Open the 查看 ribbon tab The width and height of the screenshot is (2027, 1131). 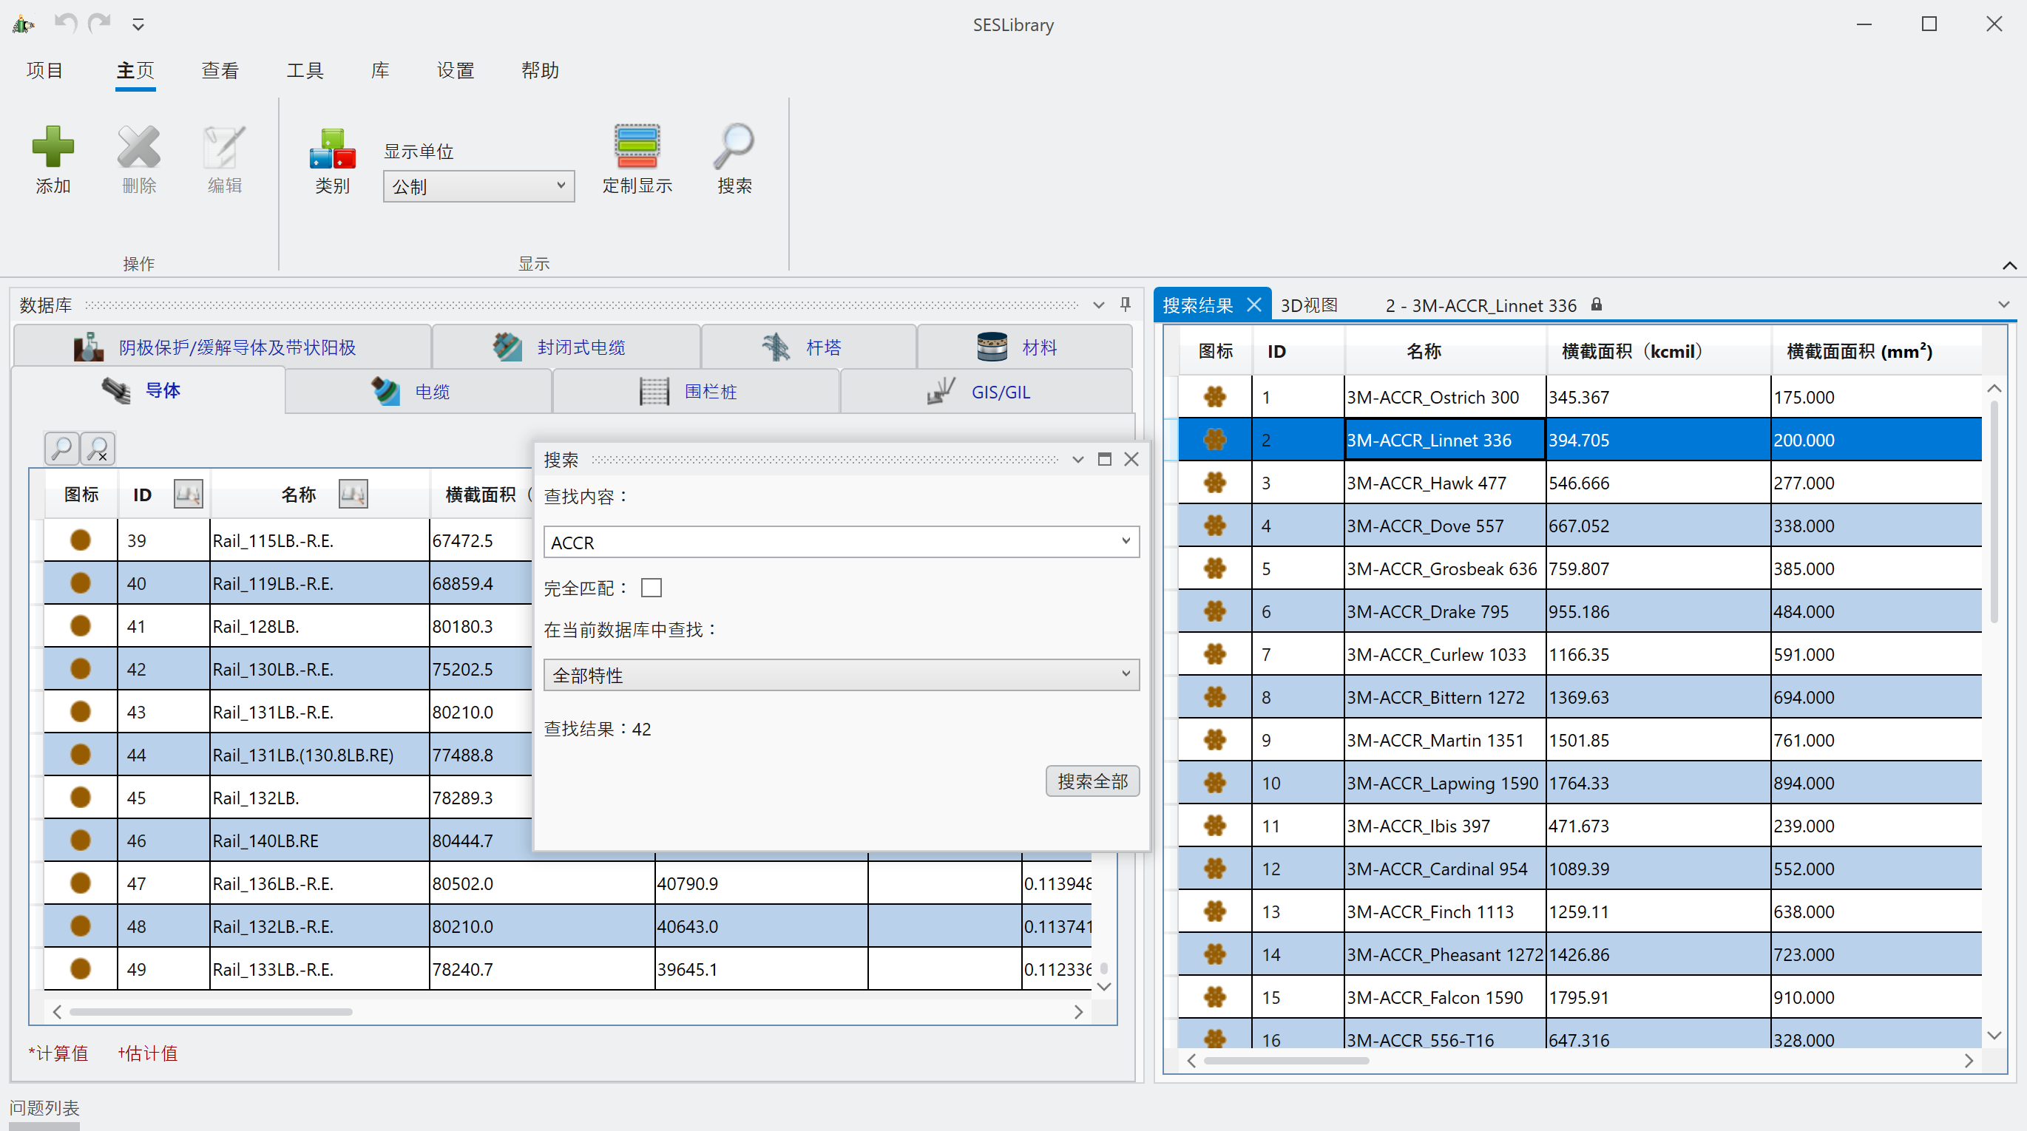coord(220,70)
